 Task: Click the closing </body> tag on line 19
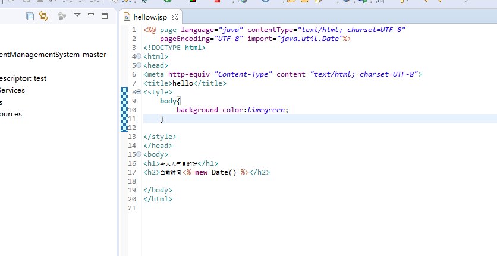click(158, 191)
